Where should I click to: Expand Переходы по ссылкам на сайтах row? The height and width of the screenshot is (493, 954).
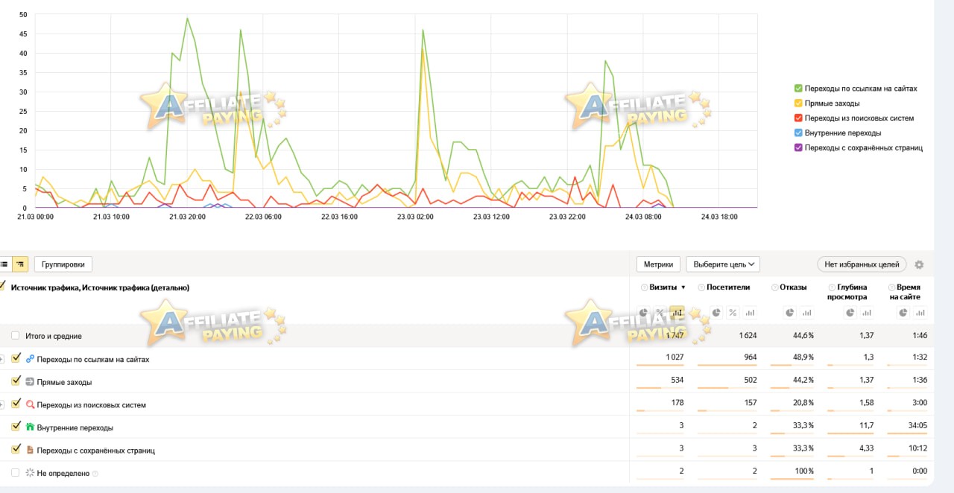1,359
